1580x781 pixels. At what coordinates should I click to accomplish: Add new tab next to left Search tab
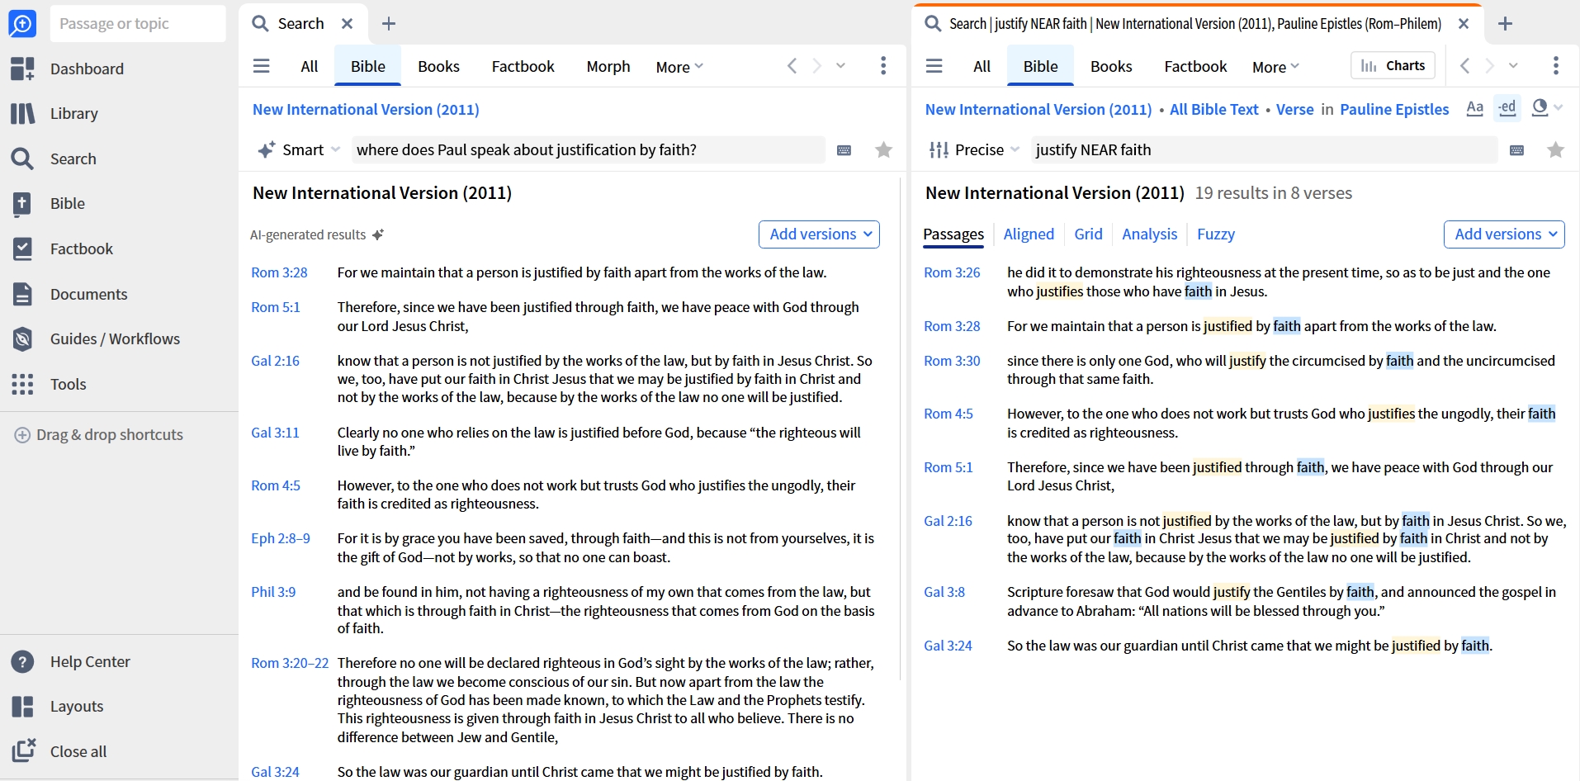(x=389, y=23)
